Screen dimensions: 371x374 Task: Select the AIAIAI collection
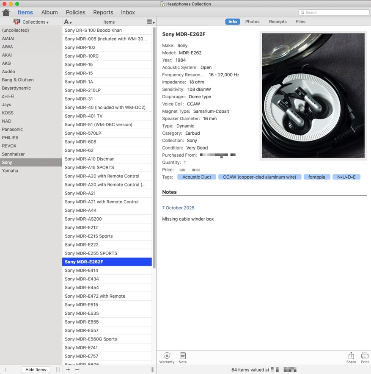click(31, 39)
